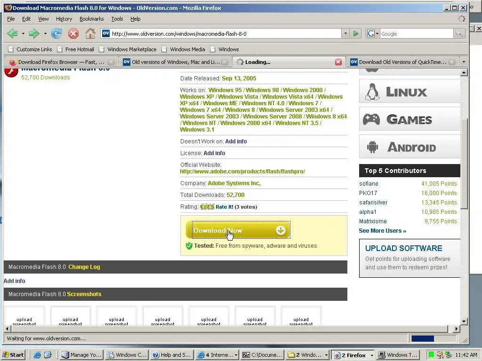Reload the page with the refresh icon
The height and width of the screenshot is (361, 482).
pyautogui.click(x=56, y=33)
